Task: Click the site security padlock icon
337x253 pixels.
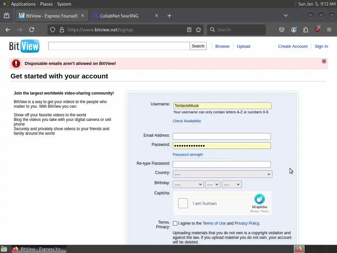Action: [62, 30]
